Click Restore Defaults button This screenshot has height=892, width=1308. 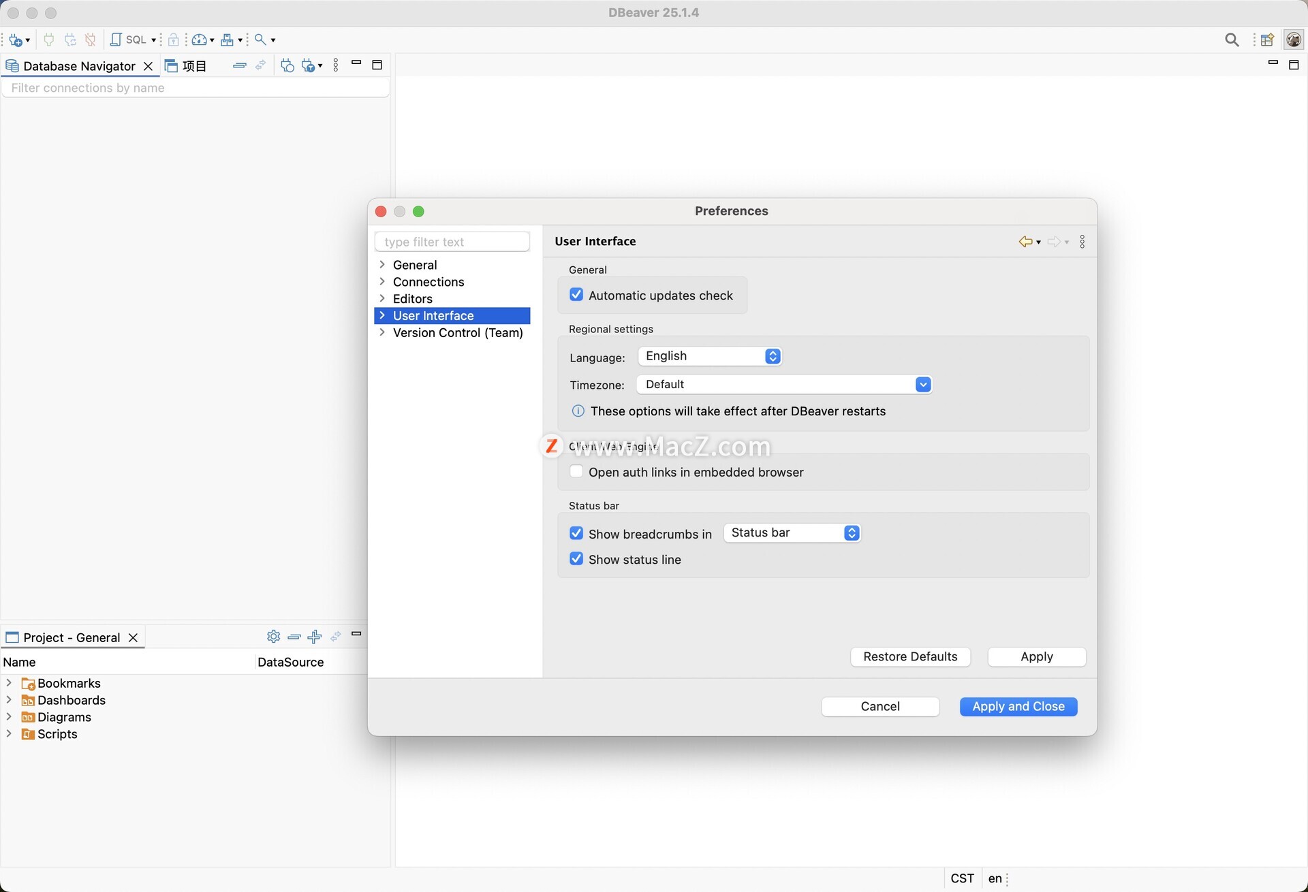tap(910, 656)
